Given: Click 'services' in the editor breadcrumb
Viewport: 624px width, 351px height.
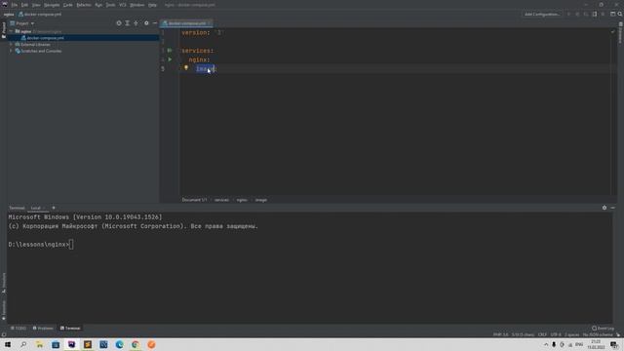Looking at the screenshot, I should (x=221, y=200).
